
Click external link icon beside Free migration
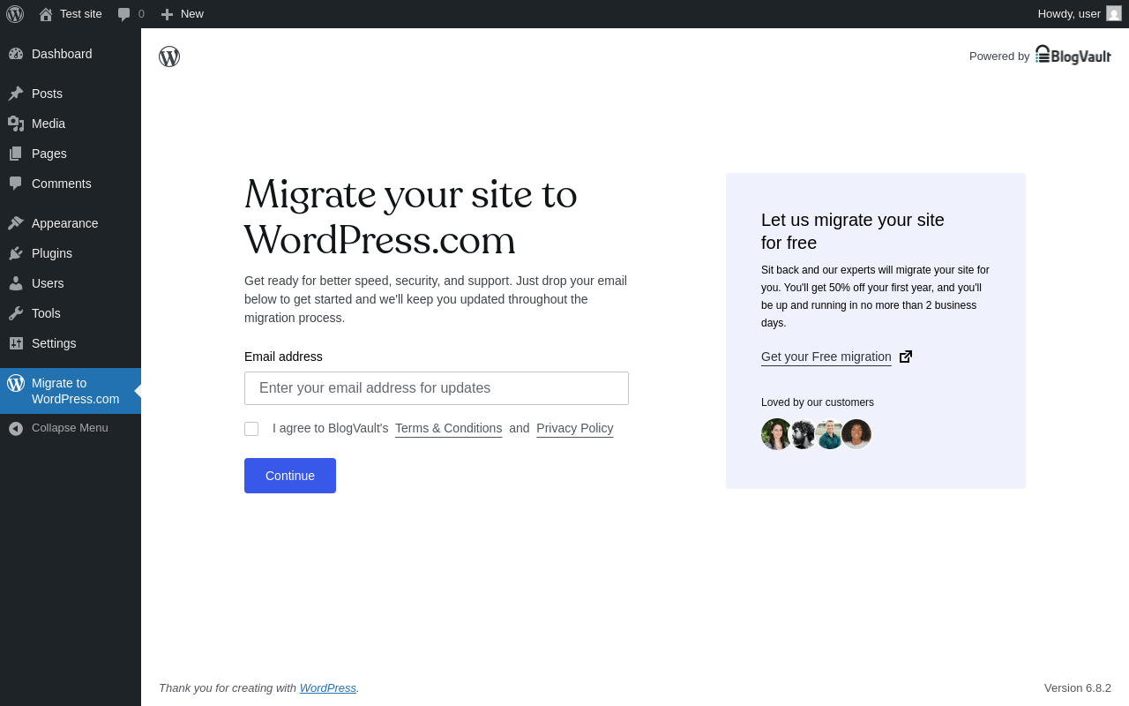(x=906, y=357)
